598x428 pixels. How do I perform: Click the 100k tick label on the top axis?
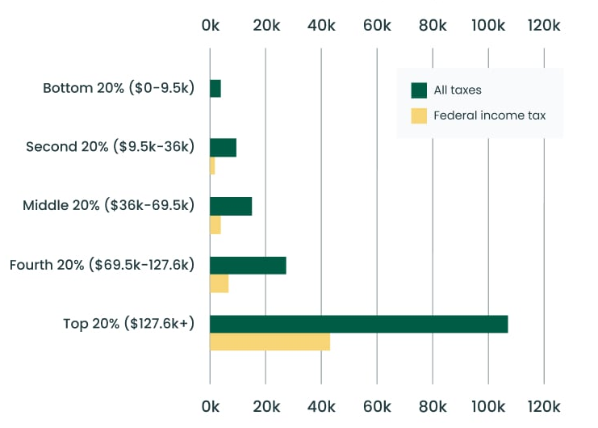coord(488,26)
